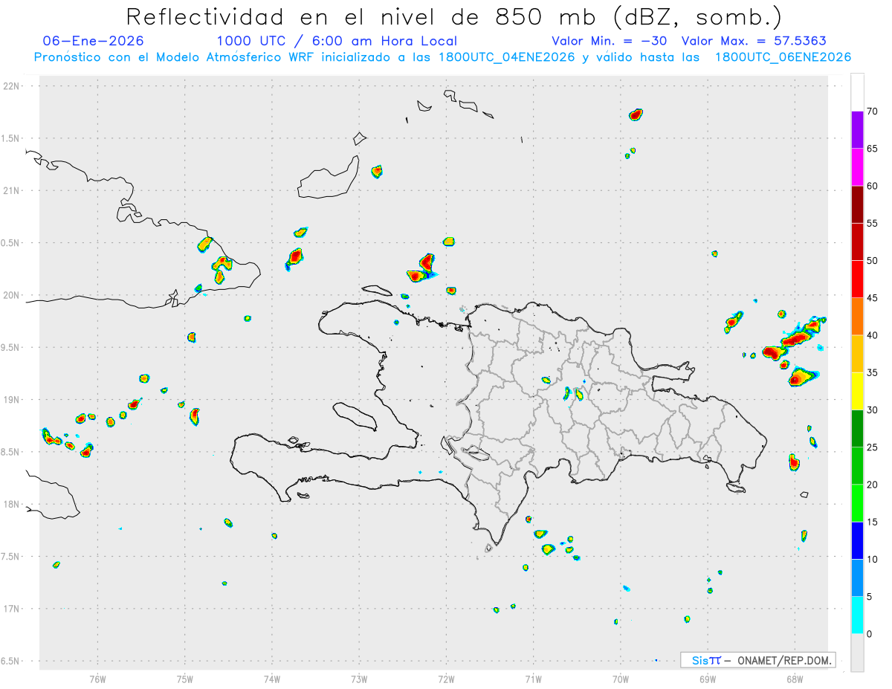The width and height of the screenshot is (892, 689).
Task: Click the '72W' longitude label
Action: tap(446, 679)
